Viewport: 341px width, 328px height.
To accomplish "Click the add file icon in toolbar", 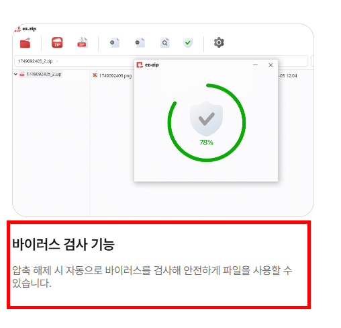I will tap(115, 42).
